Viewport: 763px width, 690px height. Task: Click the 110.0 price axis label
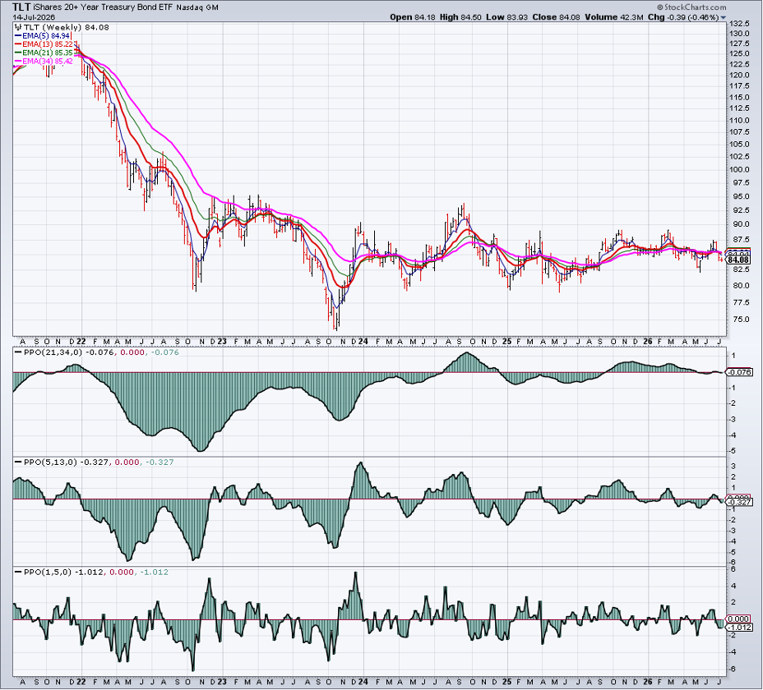[x=738, y=120]
